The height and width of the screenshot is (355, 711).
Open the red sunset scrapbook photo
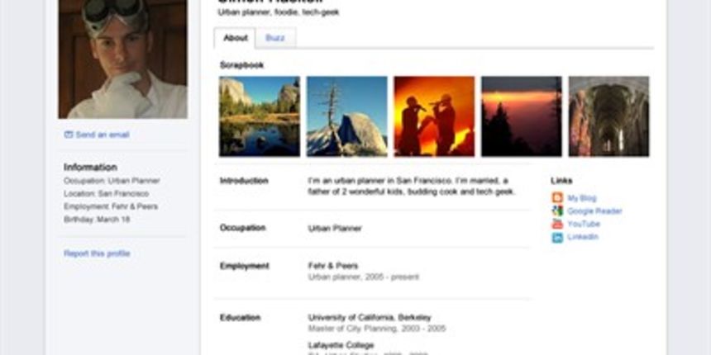pyautogui.click(x=522, y=116)
